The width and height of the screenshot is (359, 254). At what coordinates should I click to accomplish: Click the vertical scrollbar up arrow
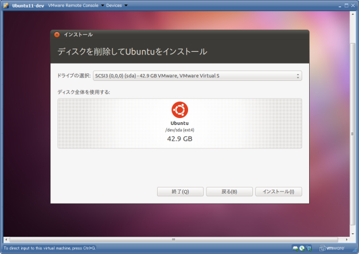353,14
